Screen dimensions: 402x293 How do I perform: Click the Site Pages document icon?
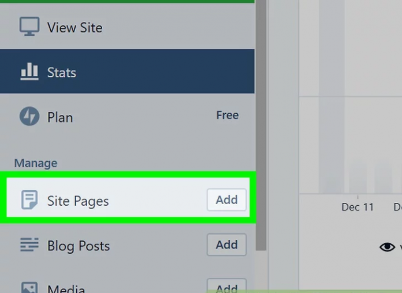29,201
